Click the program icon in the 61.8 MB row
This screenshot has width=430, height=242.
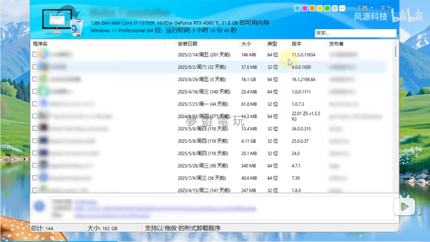coord(43,103)
